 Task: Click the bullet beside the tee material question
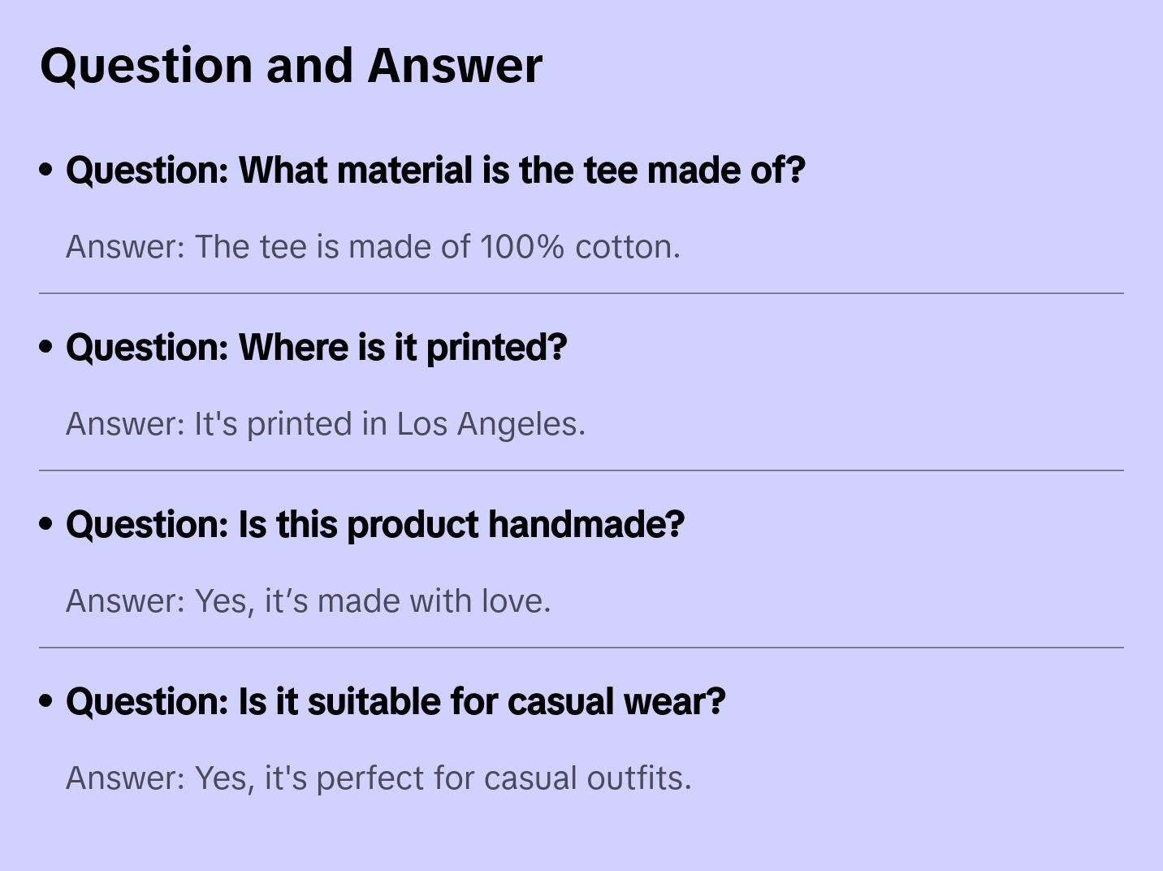[46, 171]
